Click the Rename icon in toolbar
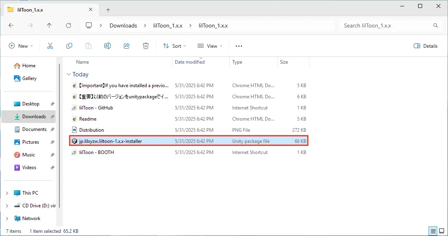The width and height of the screenshot is (448, 236). click(107, 46)
